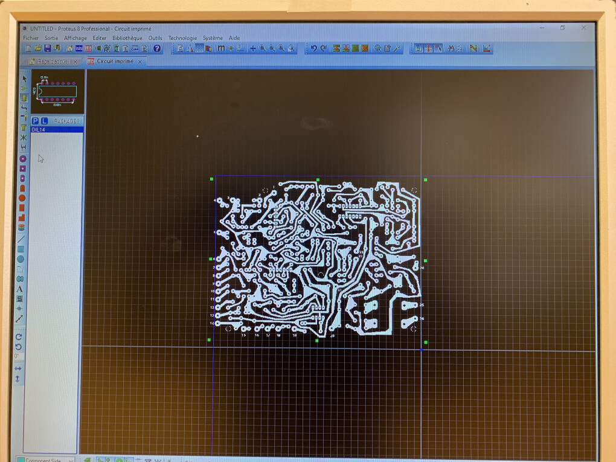Select the DIL pad tool

click(x=22, y=178)
